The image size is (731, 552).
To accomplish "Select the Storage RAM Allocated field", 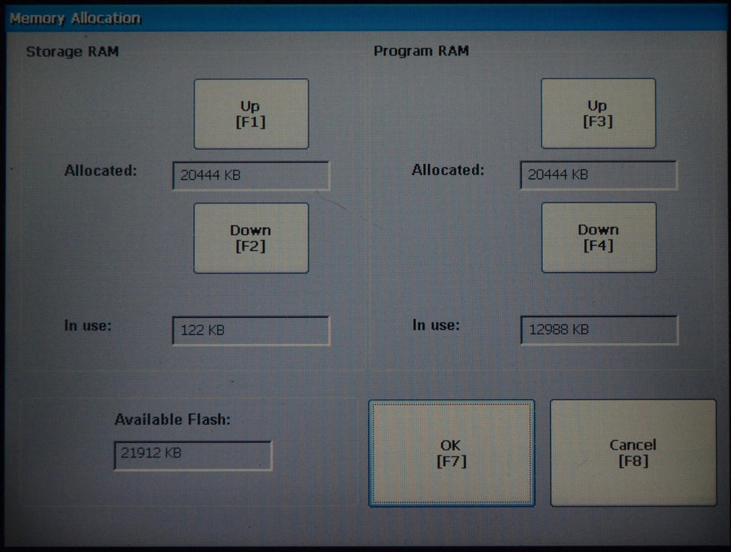I will [x=251, y=176].
